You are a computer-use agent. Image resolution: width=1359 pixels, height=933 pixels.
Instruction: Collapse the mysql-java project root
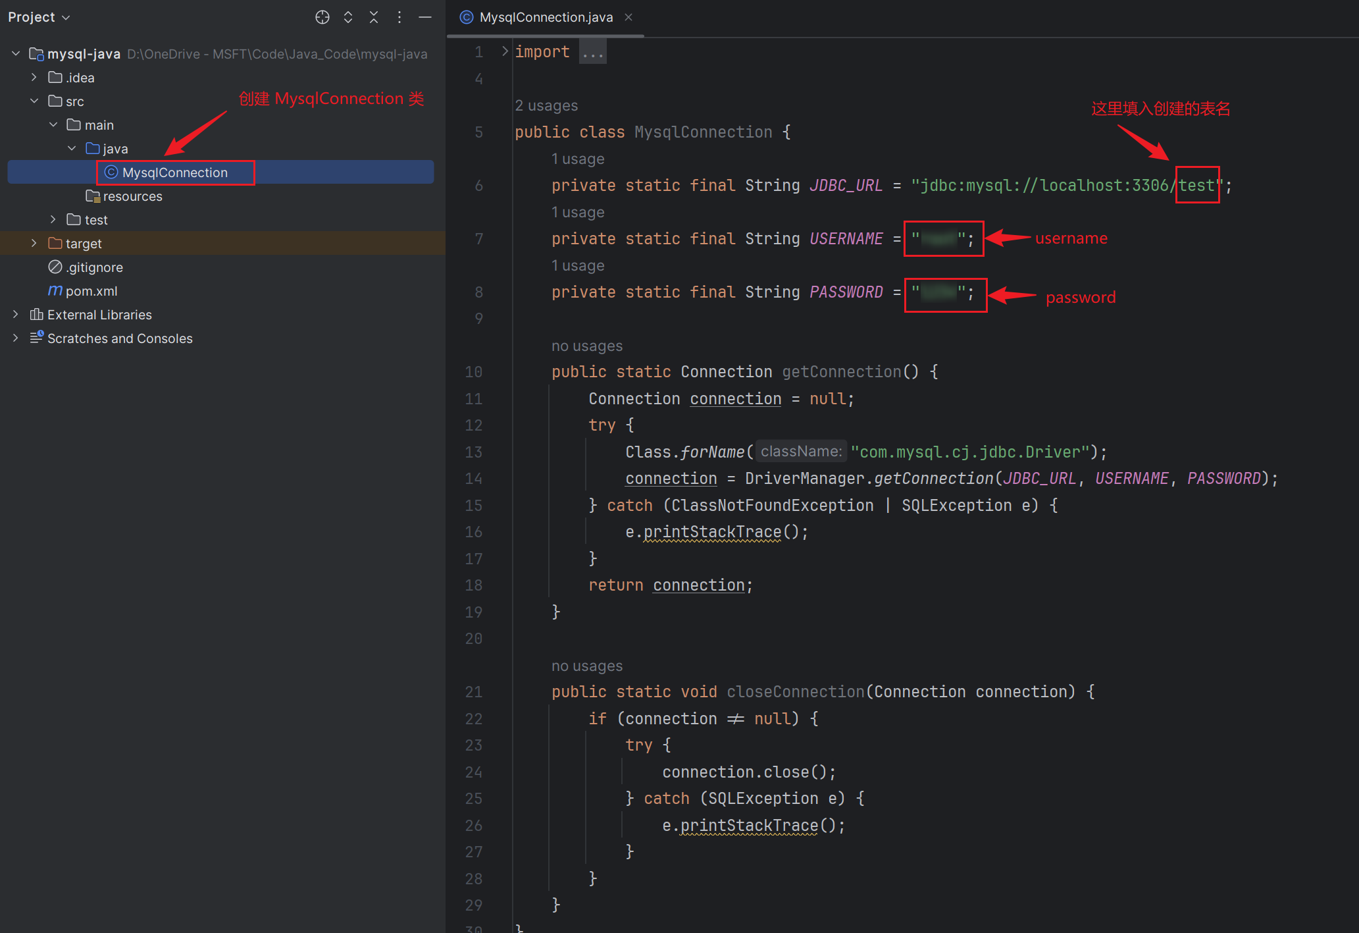click(16, 53)
